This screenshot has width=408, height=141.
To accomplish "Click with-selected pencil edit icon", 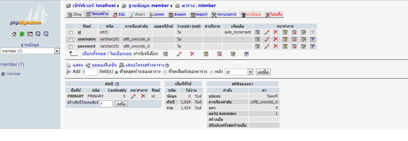I will point(179,54).
